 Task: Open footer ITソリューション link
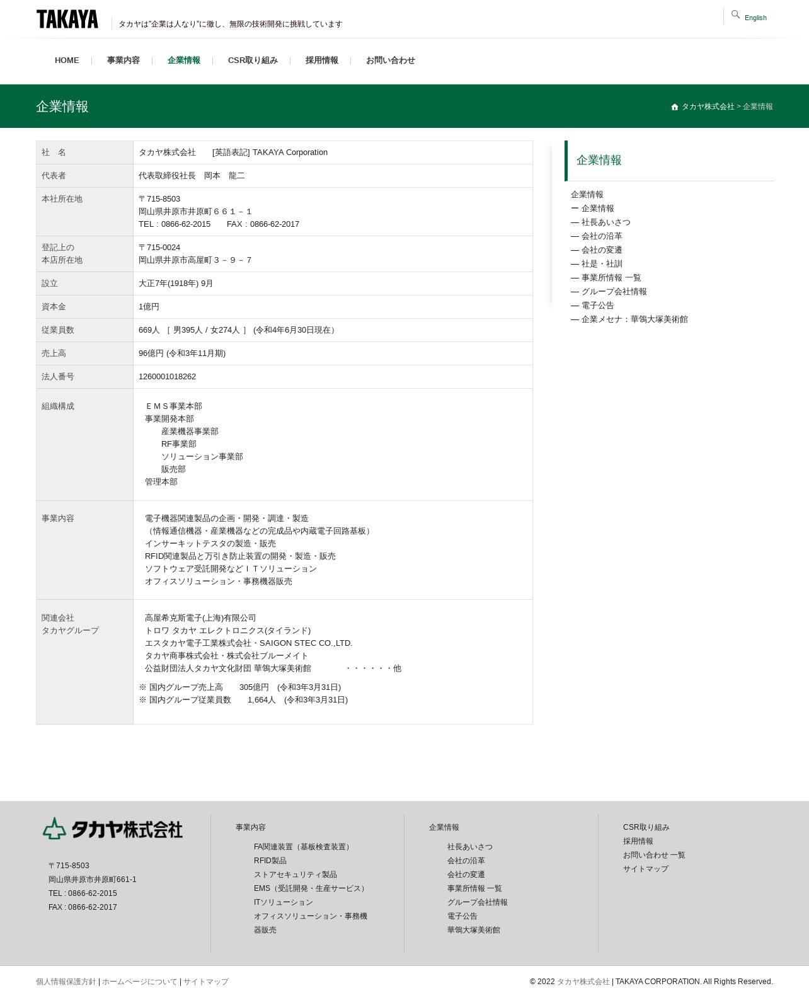point(284,902)
